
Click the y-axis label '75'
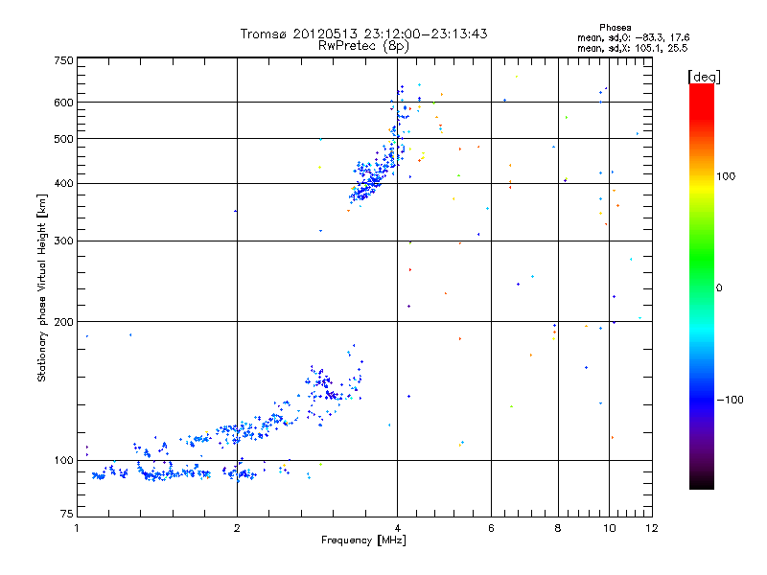(67, 514)
